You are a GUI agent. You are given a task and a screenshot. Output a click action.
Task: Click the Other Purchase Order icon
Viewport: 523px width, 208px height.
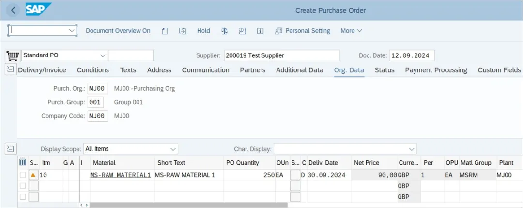pyautogui.click(x=183, y=31)
